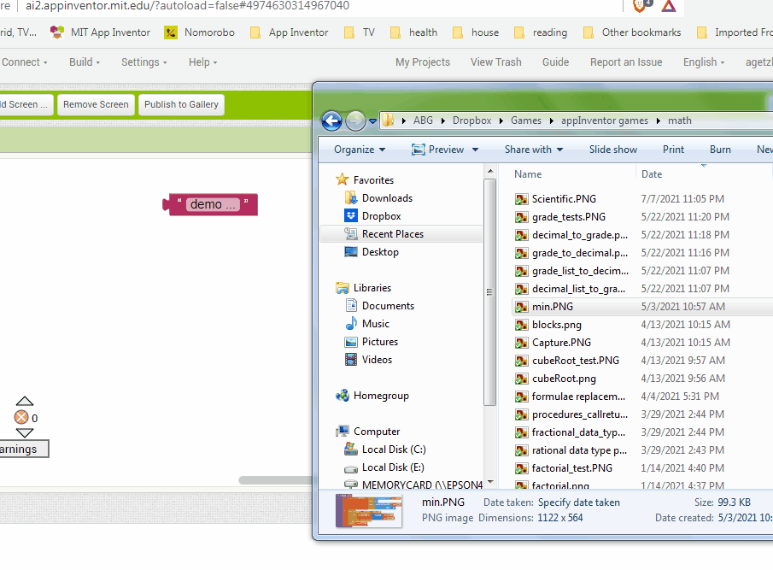Select the Capture.PNG file

[x=561, y=343]
